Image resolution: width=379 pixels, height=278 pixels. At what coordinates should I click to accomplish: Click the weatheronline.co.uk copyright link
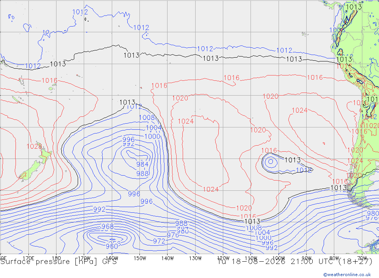click(347, 274)
